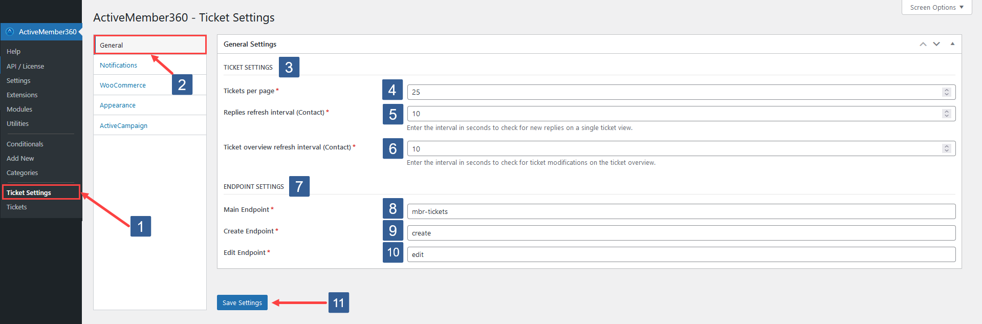
Task: Move General Settings panel down using arrow icon
Action: click(936, 44)
